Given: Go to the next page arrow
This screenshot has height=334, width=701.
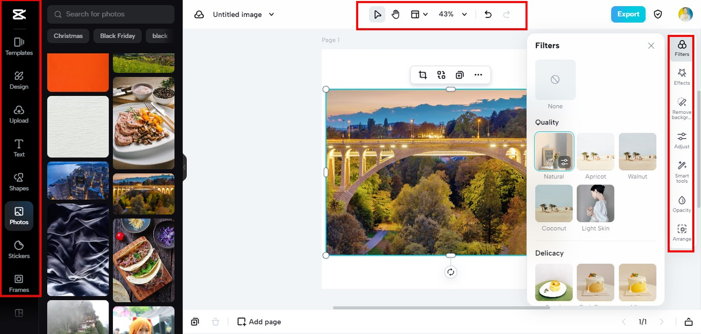Looking at the screenshot, I should pos(662,322).
